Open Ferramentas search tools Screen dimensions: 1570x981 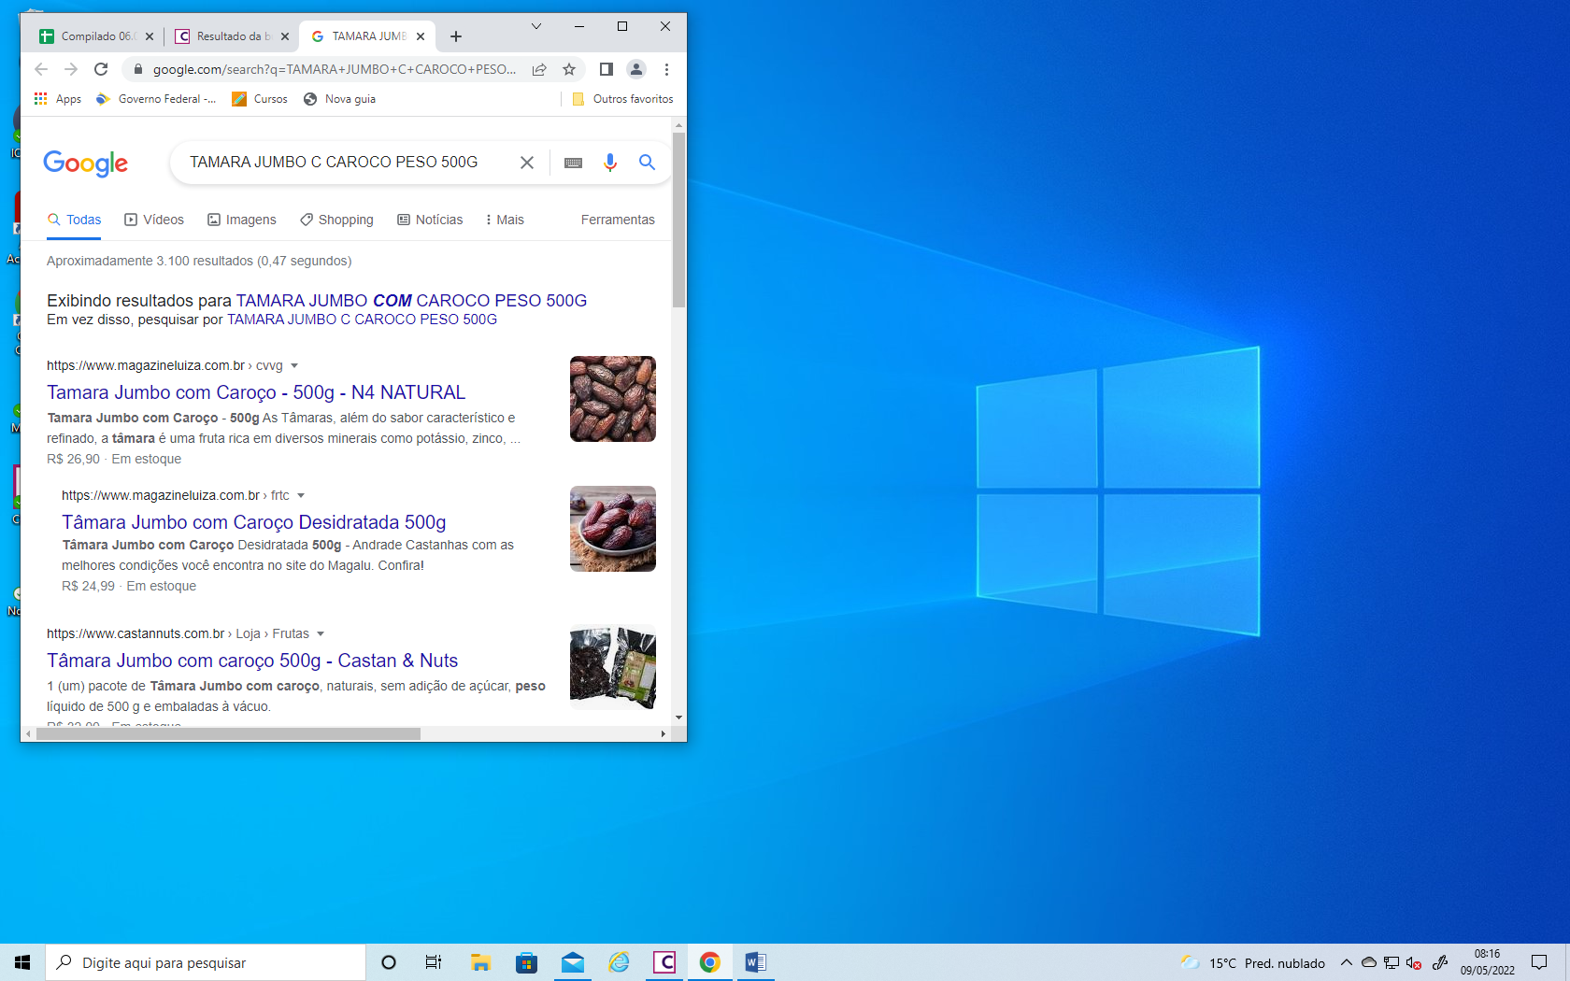click(x=618, y=220)
